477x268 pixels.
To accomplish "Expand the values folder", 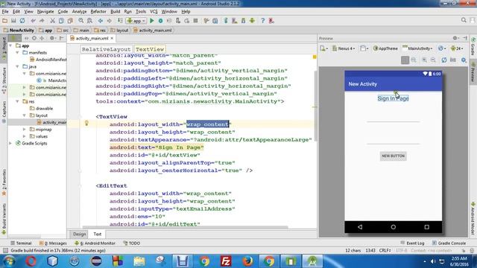I will tap(25, 136).
